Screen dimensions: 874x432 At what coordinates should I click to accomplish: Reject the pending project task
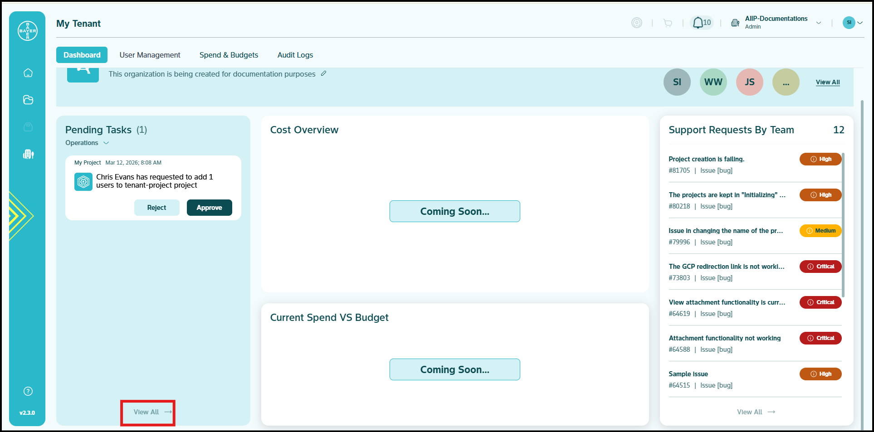157,208
